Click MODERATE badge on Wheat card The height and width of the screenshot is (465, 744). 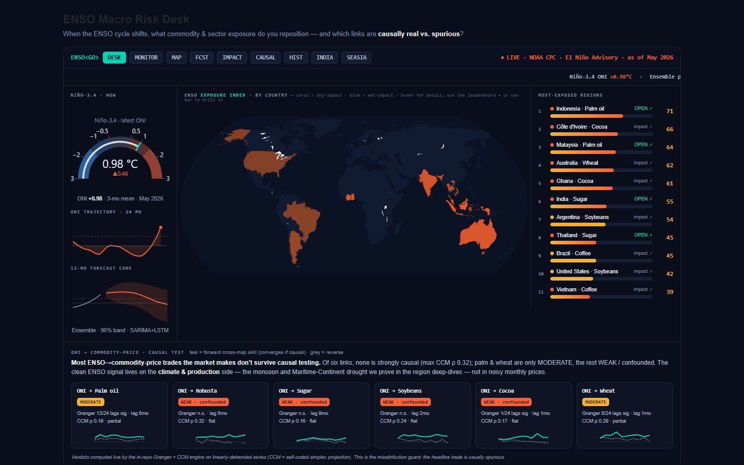click(596, 402)
